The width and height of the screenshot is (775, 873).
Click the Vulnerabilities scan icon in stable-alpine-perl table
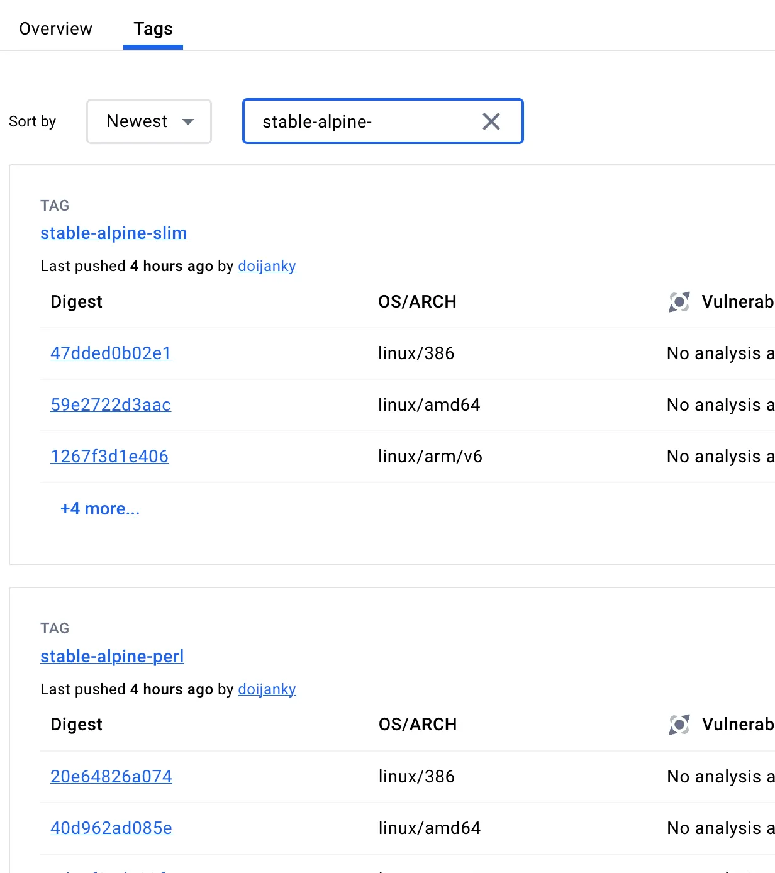pyautogui.click(x=679, y=725)
